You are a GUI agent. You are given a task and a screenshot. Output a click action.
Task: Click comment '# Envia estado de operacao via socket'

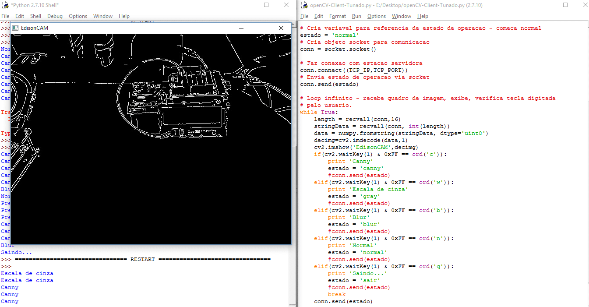(x=365, y=77)
